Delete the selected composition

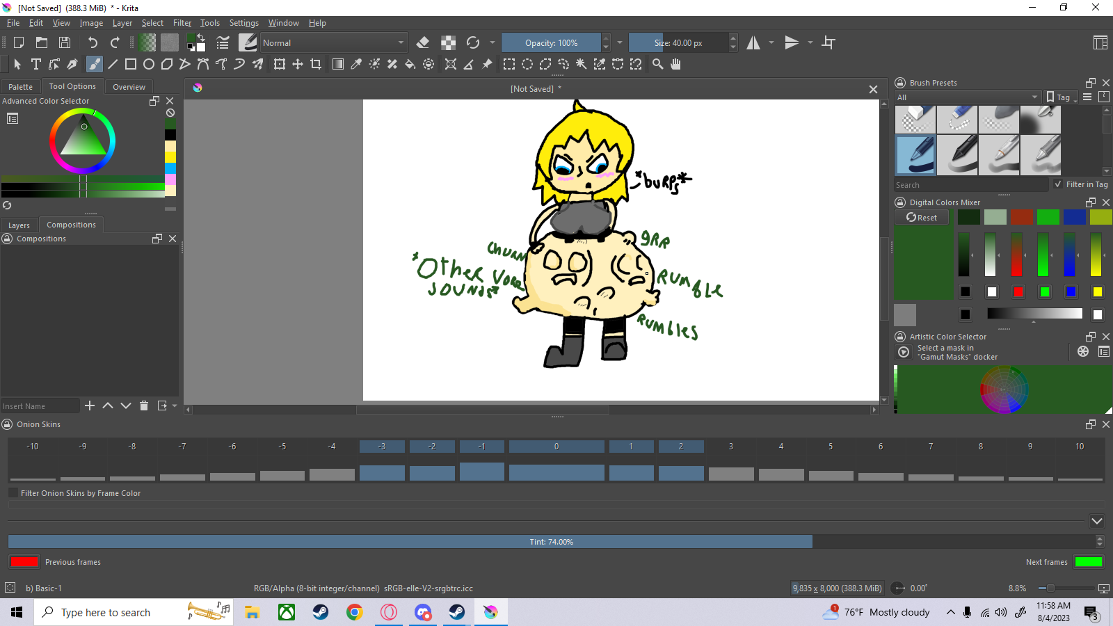[x=144, y=406]
